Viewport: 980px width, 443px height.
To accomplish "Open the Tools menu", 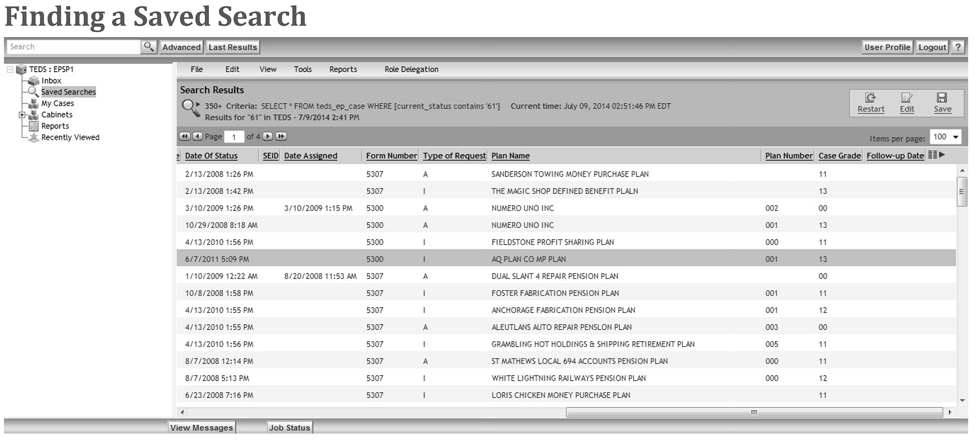I will [x=303, y=69].
